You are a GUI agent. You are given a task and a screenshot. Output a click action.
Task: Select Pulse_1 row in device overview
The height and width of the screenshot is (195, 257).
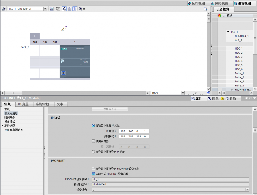click(x=239, y=73)
